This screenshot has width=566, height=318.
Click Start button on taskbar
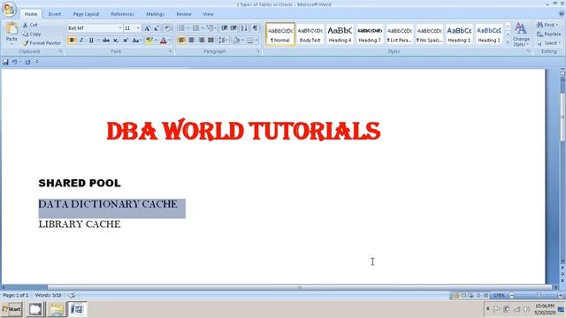[x=11, y=309]
